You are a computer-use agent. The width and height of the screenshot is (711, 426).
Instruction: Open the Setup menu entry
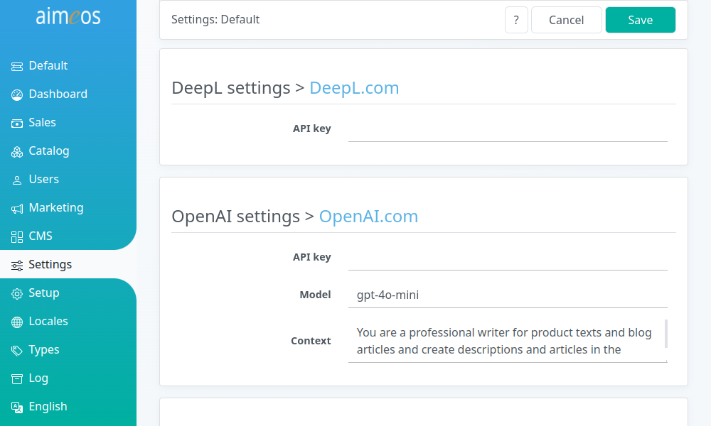click(68, 293)
